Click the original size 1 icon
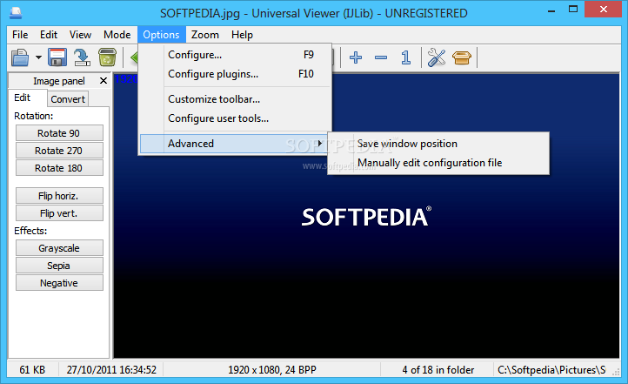Screen dimensions: 628x384 click(x=405, y=57)
